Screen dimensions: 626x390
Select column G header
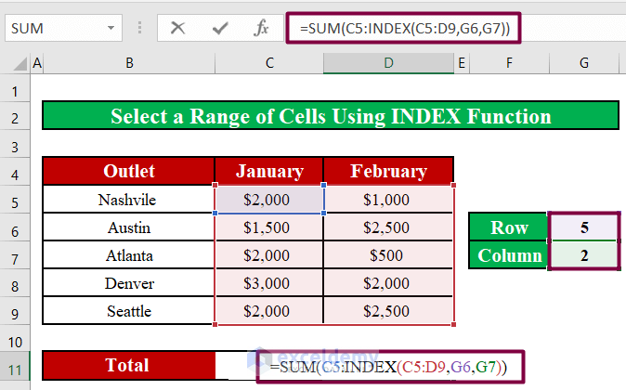tap(583, 64)
